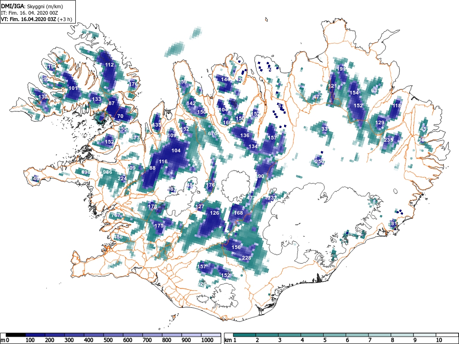Click the visibility value 235

coord(388,140)
